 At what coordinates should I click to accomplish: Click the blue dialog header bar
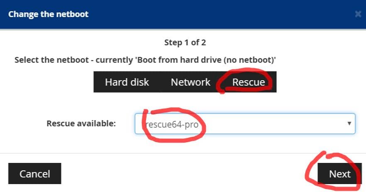tap(207, 14)
